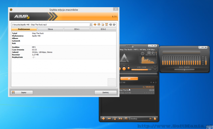Click the curved-arrow icon in the tag editor toolbar

[x=99, y=24]
